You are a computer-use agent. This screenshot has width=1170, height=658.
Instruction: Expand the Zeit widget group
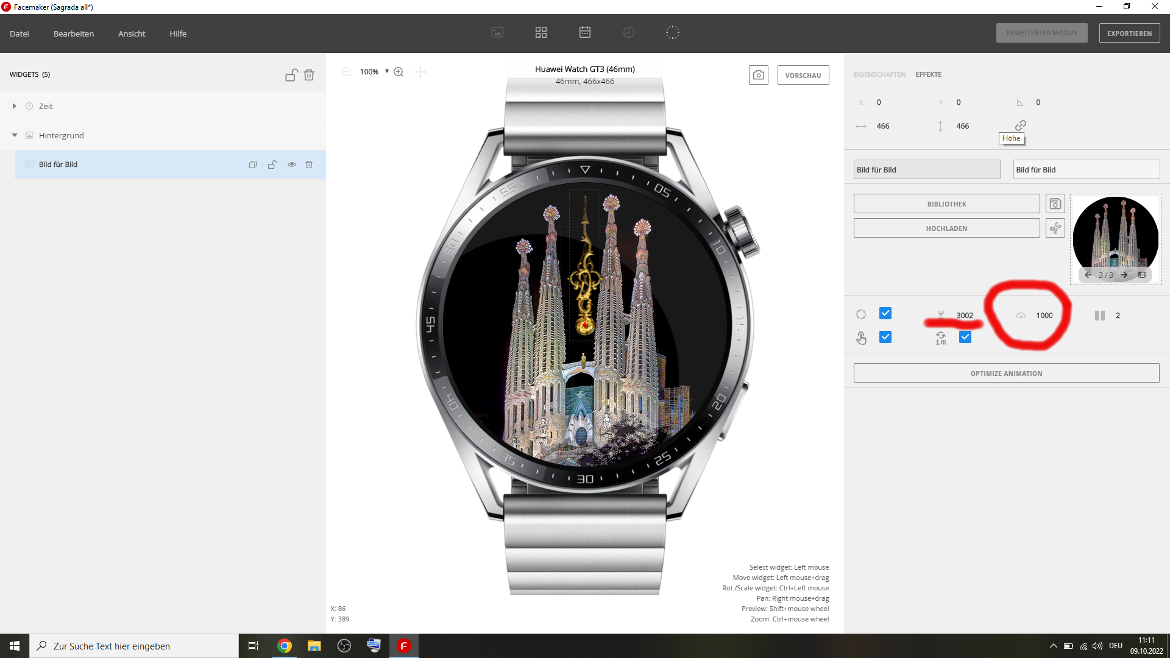pyautogui.click(x=14, y=106)
